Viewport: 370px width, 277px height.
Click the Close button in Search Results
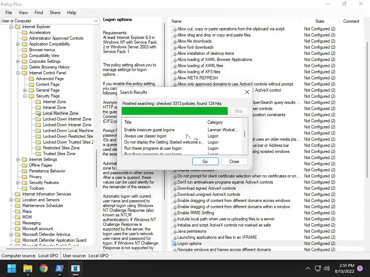click(234, 161)
